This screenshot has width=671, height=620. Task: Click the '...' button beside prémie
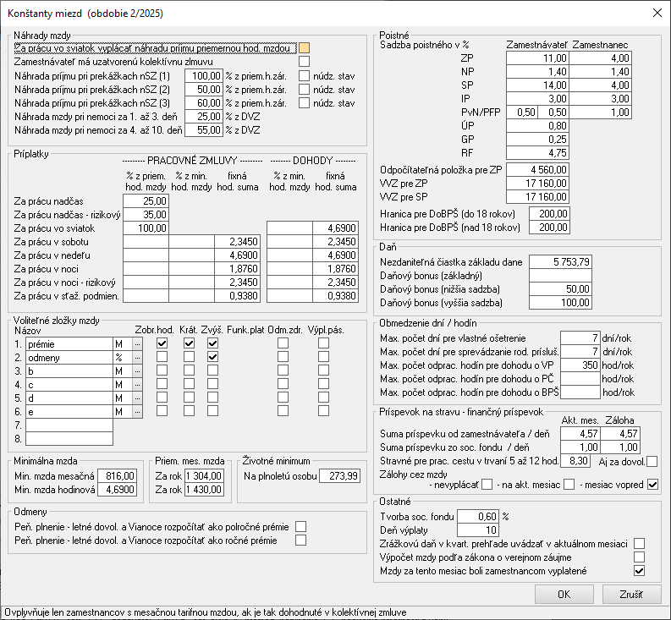tap(137, 344)
